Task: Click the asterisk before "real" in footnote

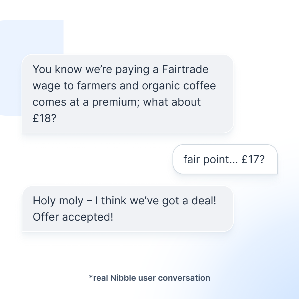Action: coord(91,276)
